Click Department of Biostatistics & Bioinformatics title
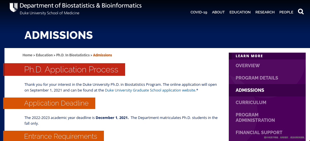Image resolution: width=310 pixels, height=141 pixels. coord(81,6)
